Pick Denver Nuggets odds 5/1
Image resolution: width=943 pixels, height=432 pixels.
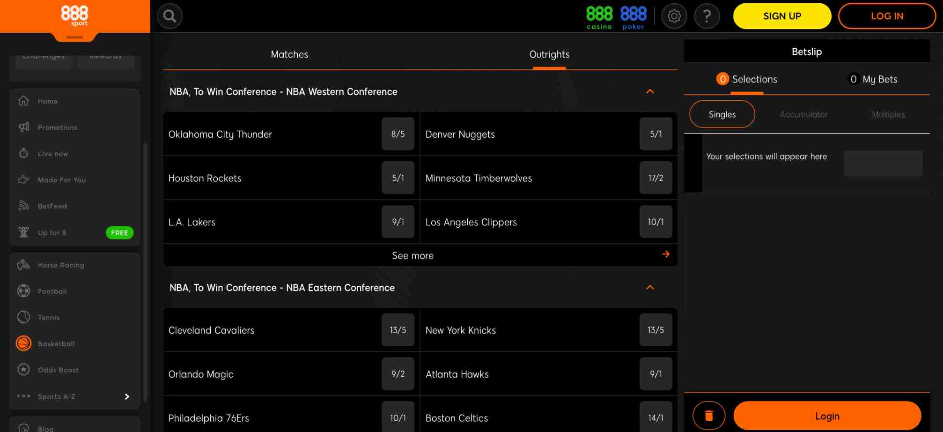tap(656, 134)
